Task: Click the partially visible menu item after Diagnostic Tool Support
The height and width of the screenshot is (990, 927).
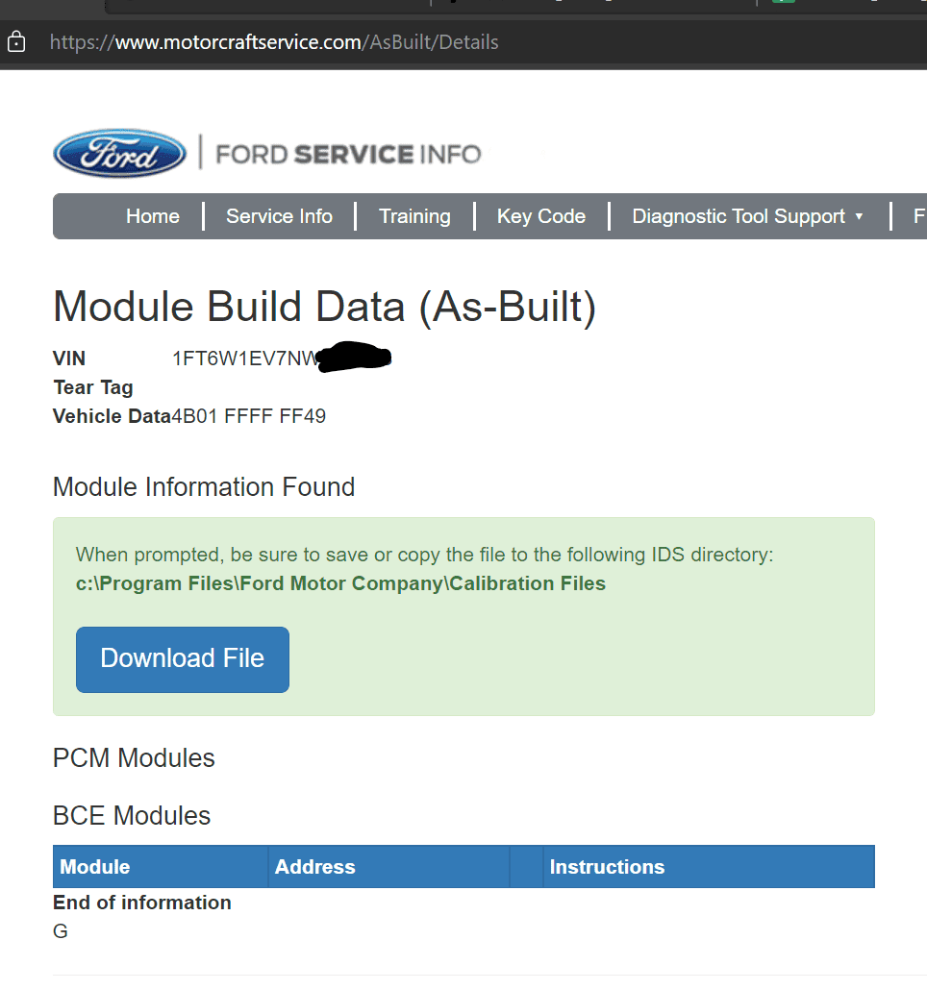Action: coord(918,217)
